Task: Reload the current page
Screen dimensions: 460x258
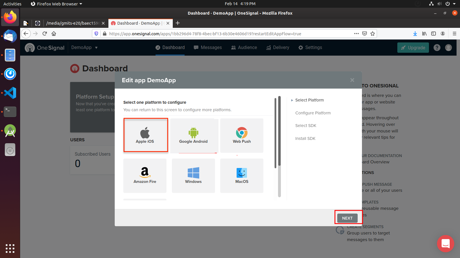Action: pos(45,34)
